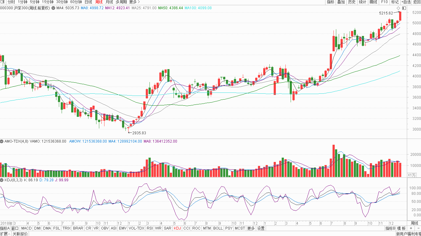Viewport: 421px width, 236px height.
Task: Select the 5分钟 period
Action: click(35, 2)
